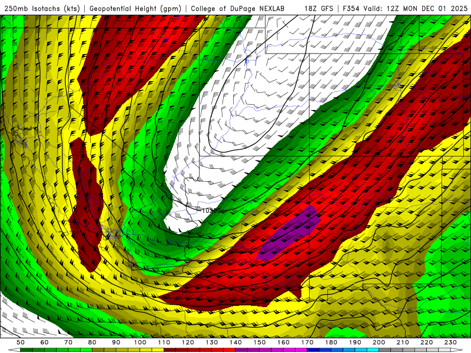Click the '250mb Isotachs (kts)' title text
The width and height of the screenshot is (471, 353).
pos(42,8)
